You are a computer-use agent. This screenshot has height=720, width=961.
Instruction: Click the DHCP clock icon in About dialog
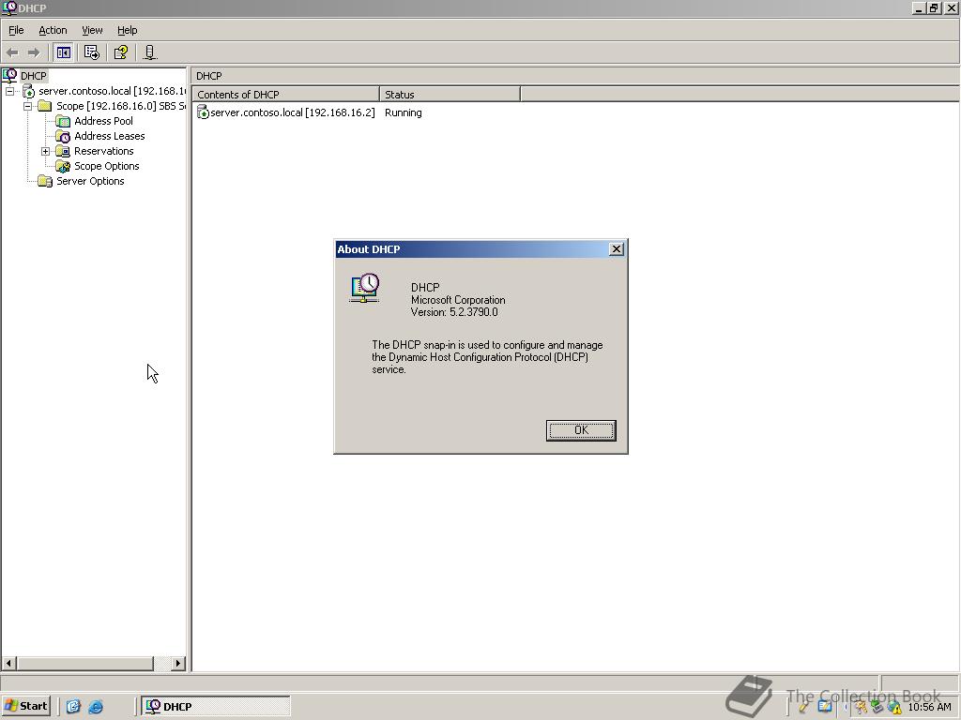coord(365,289)
